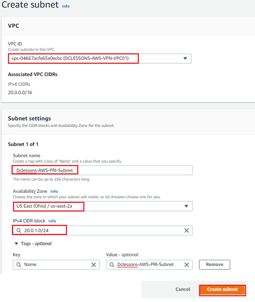Collapse the Tags optional section
Viewport: 255px width, 302px height.
(x=17, y=244)
